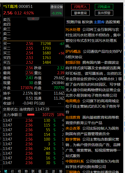Select the 买二 row price 2.55
Screen dimensions: 125x173
pyautogui.click(x=30, y=48)
